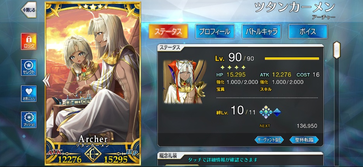Image resolution: width=363 pixels, height=167 pixels.
Task: Show previous card art with left chevron
Action: [x=46, y=80]
